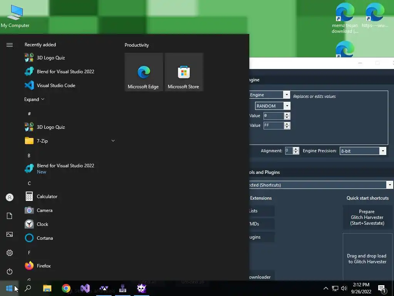Decrease the first Value stepper
394x296 pixels.
click(287, 118)
